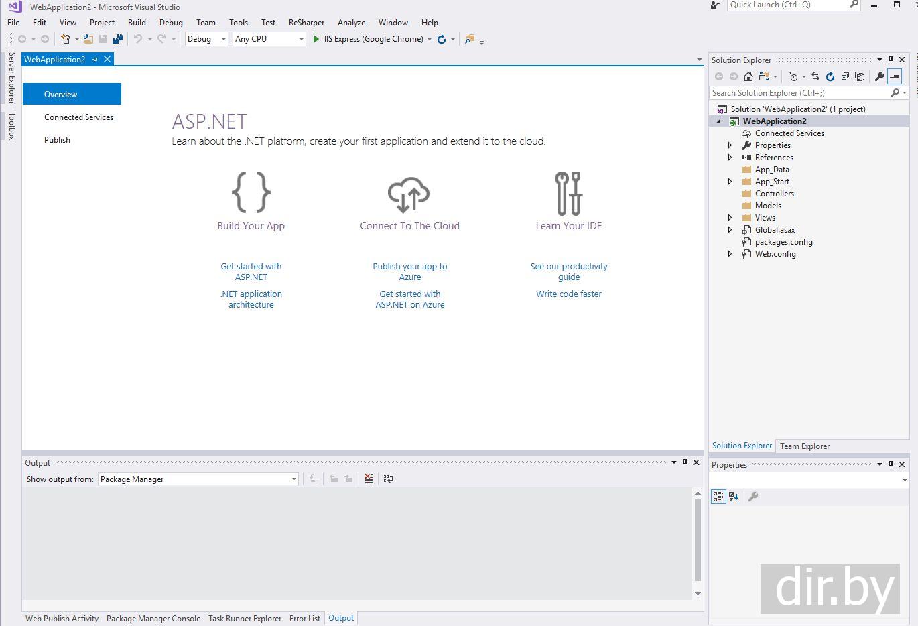This screenshot has width=918, height=626.
Task: Open Properties wrench in Solution Explorer toolbar
Action: [x=880, y=76]
